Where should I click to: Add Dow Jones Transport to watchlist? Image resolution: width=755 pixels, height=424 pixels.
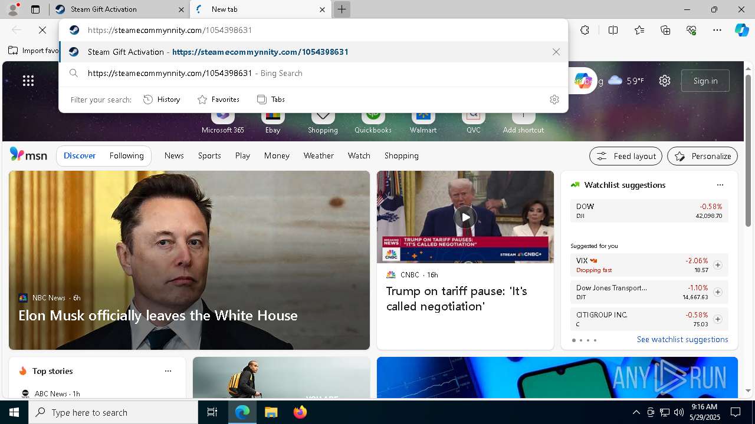tap(717, 292)
